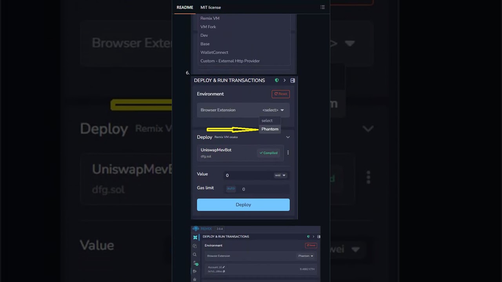Open the three-dot menu beside Compiled badge
The width and height of the screenshot is (502, 282).
[x=288, y=153]
